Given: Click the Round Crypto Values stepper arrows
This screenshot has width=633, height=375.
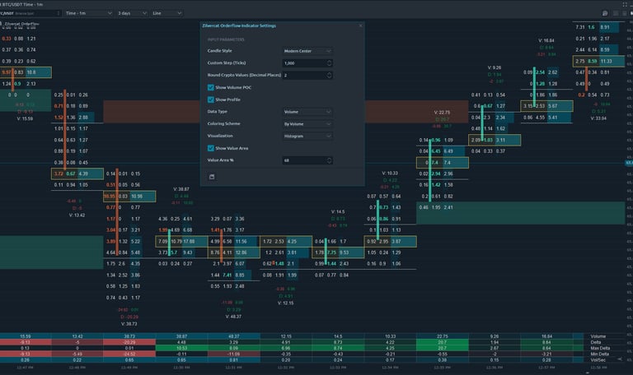Looking at the screenshot, I should click(329, 76).
